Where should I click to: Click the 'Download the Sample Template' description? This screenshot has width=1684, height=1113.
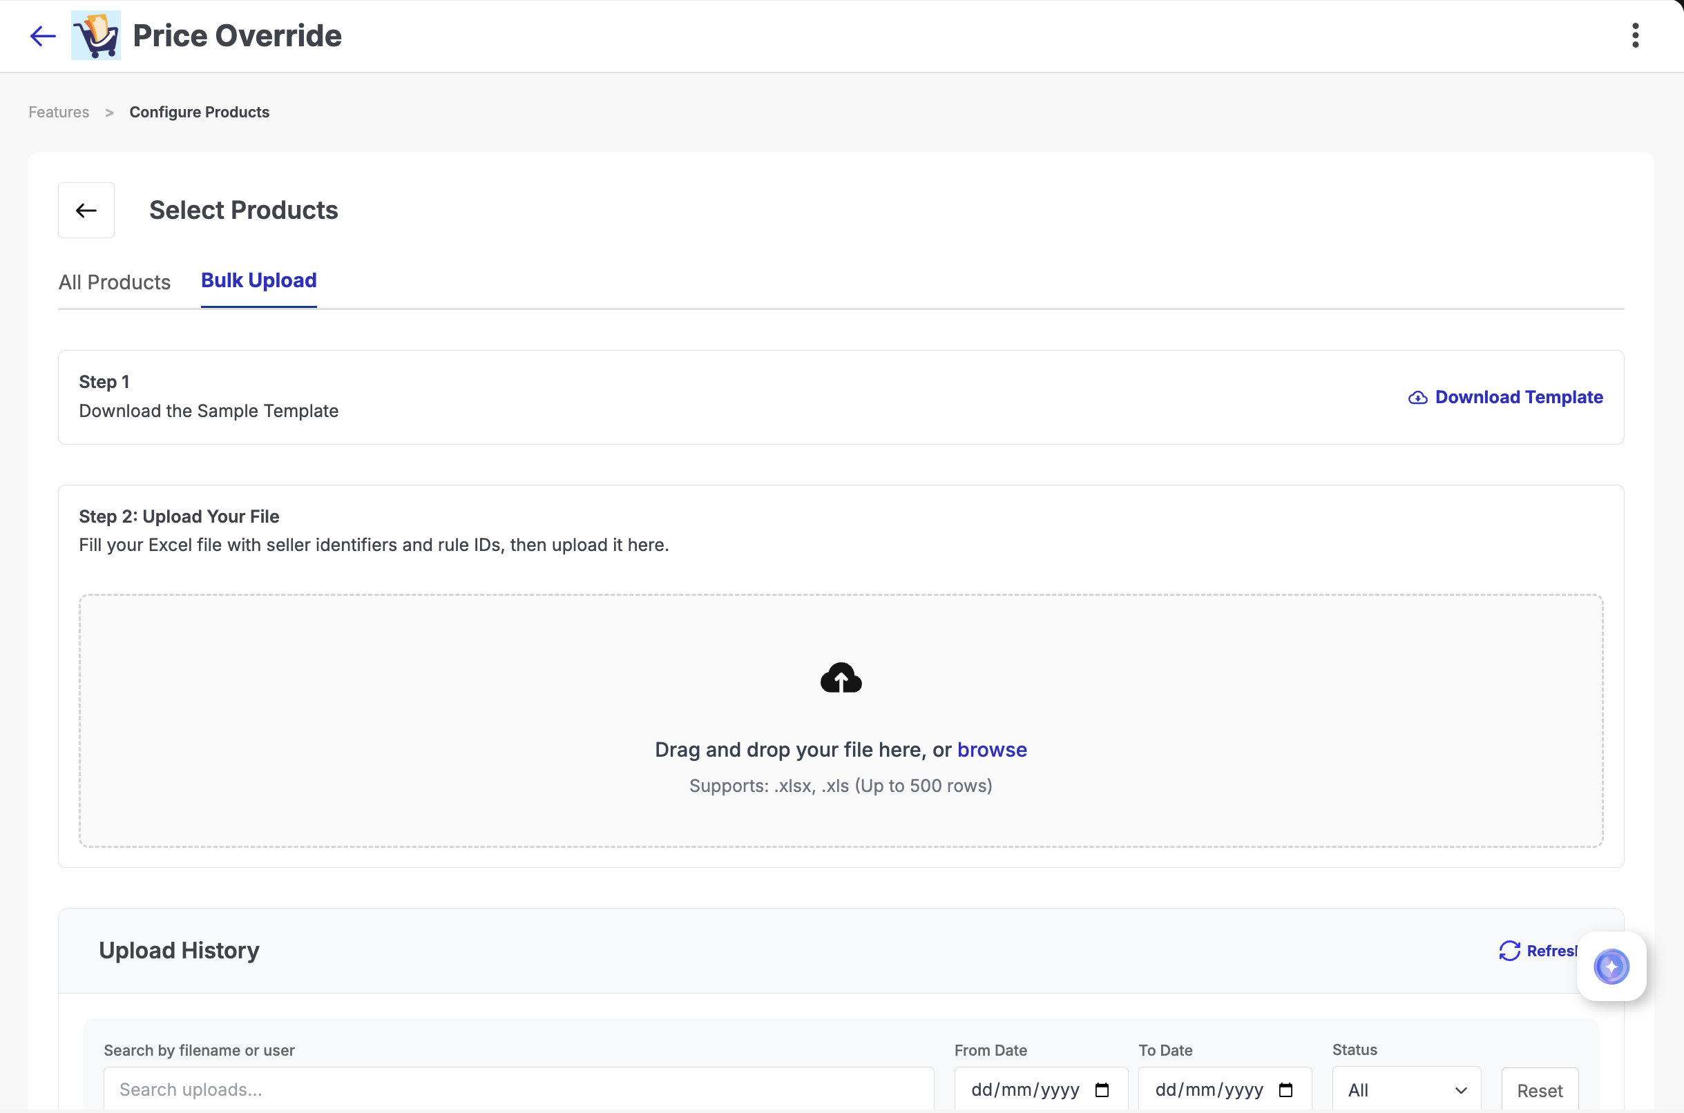209,411
